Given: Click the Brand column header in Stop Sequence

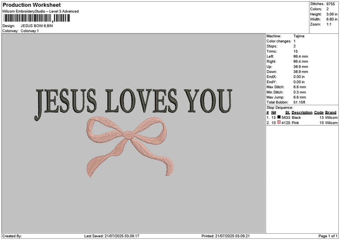Looking at the screenshot, I should [x=331, y=113].
